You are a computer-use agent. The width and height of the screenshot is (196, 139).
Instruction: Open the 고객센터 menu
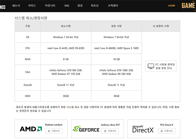[113, 6]
